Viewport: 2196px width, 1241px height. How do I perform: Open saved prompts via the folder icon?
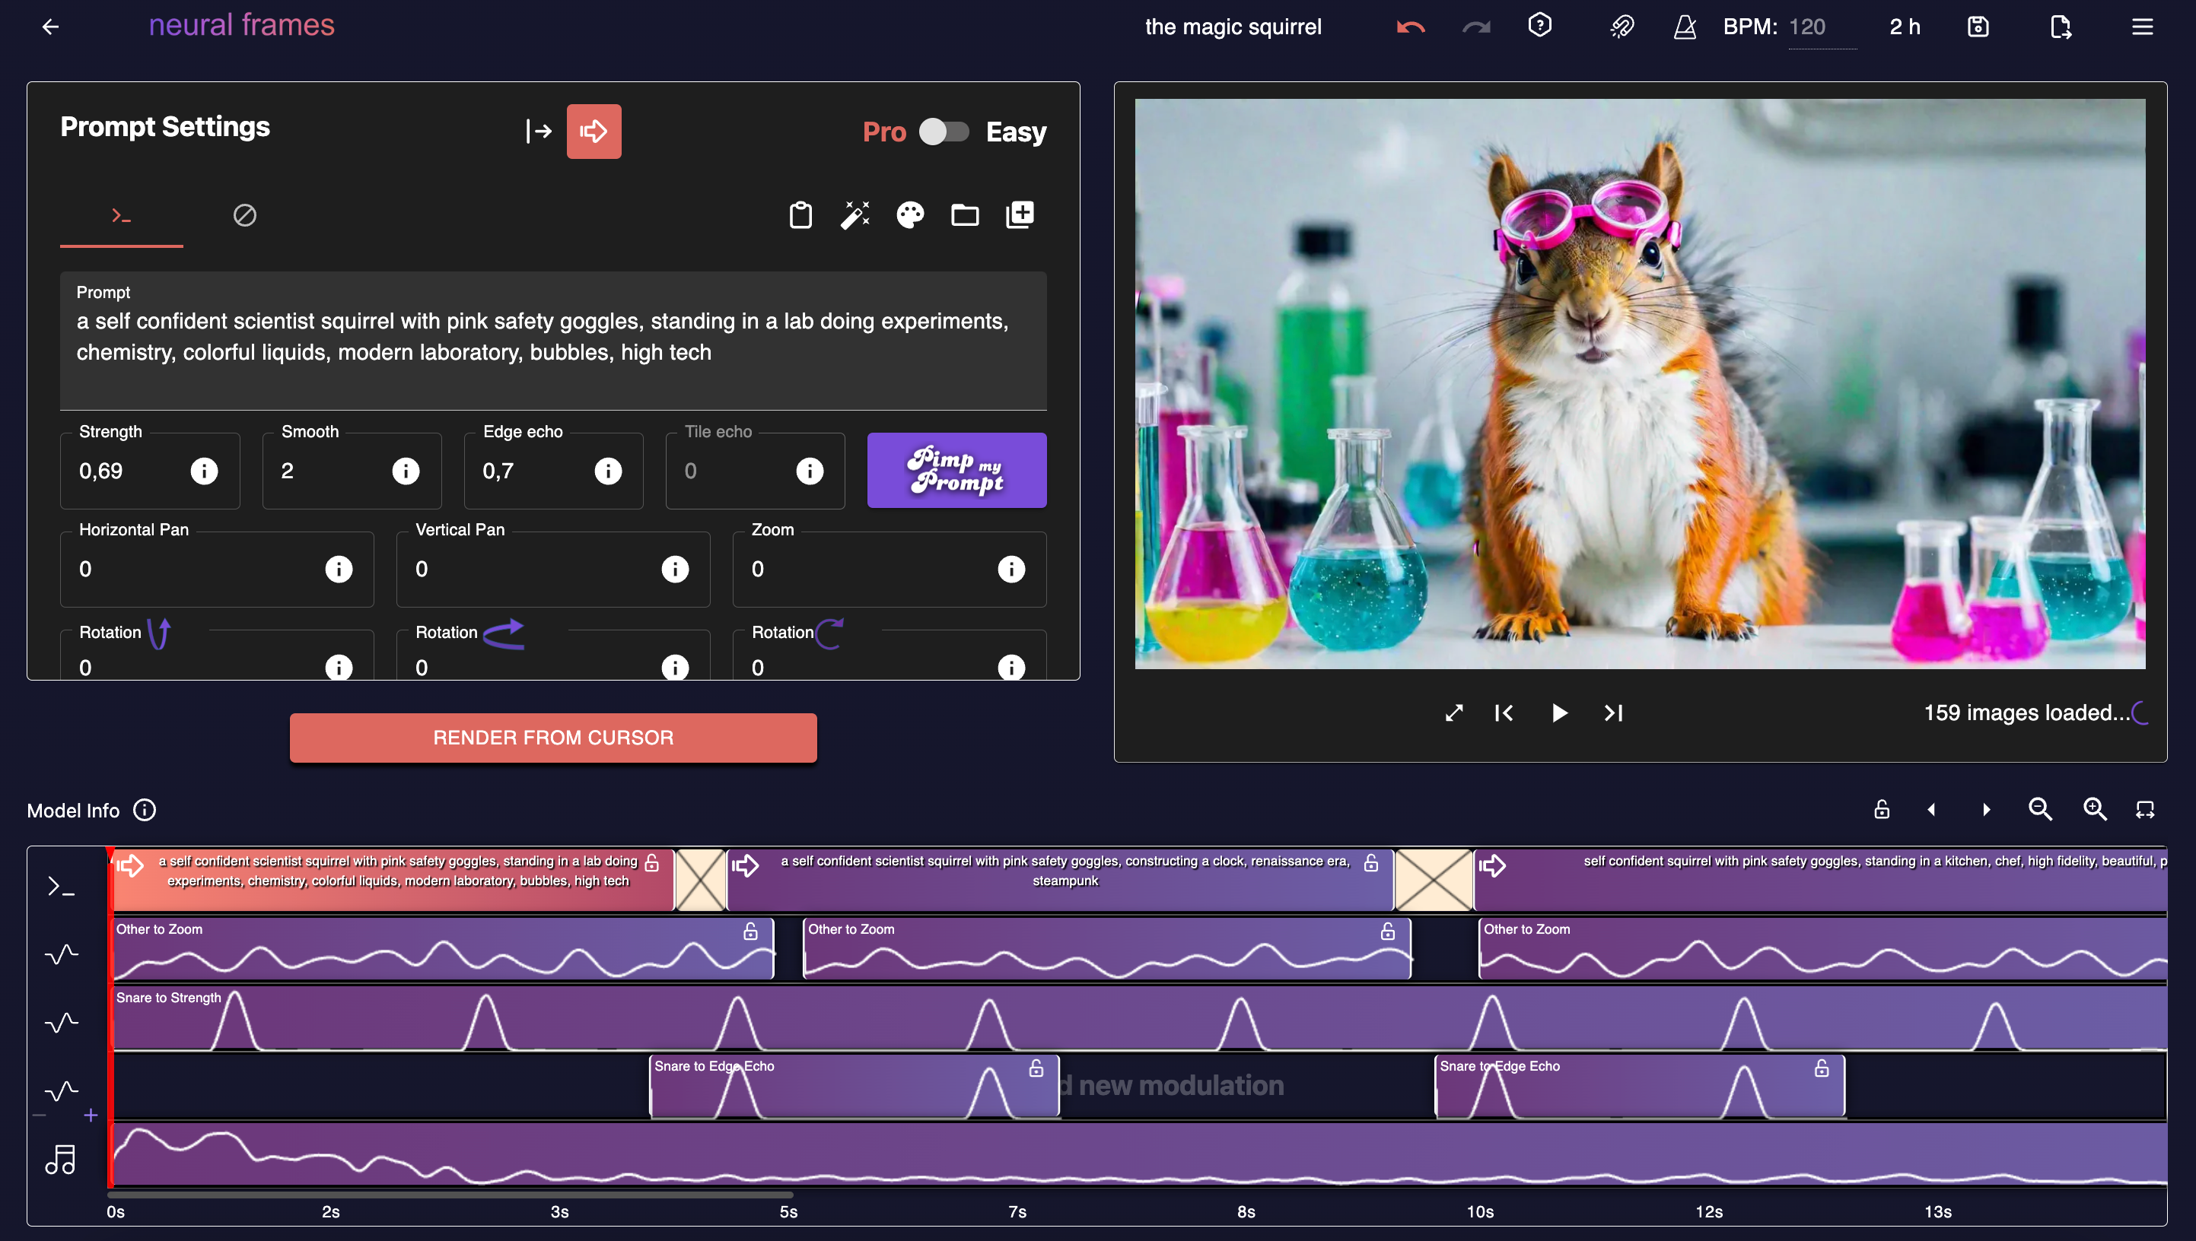[965, 214]
